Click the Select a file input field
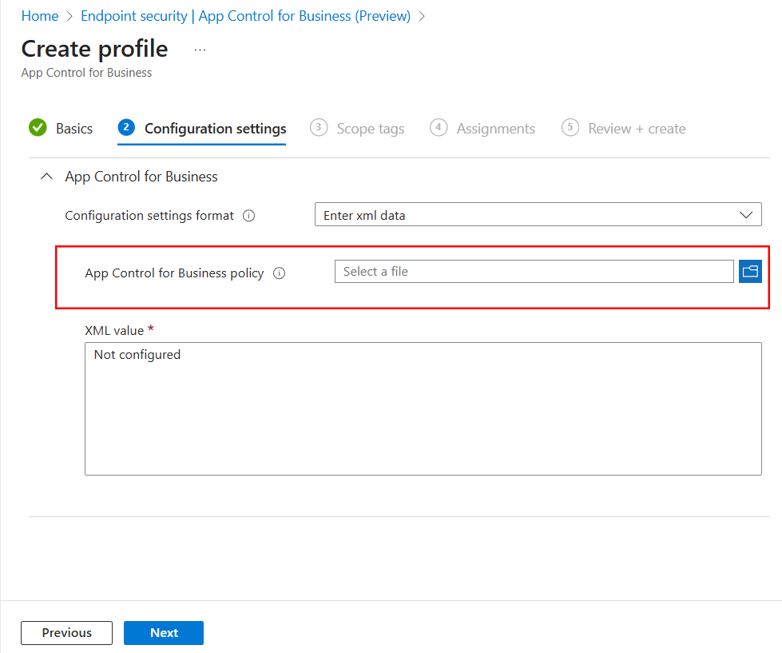The height and width of the screenshot is (653, 782). 534,272
